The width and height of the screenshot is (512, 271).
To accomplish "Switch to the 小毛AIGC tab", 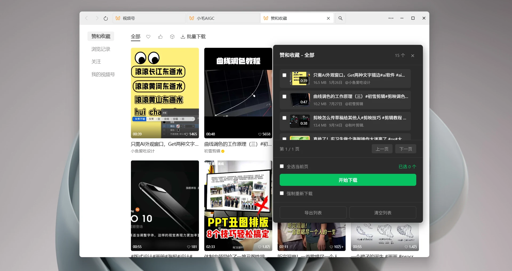I will tap(223, 18).
